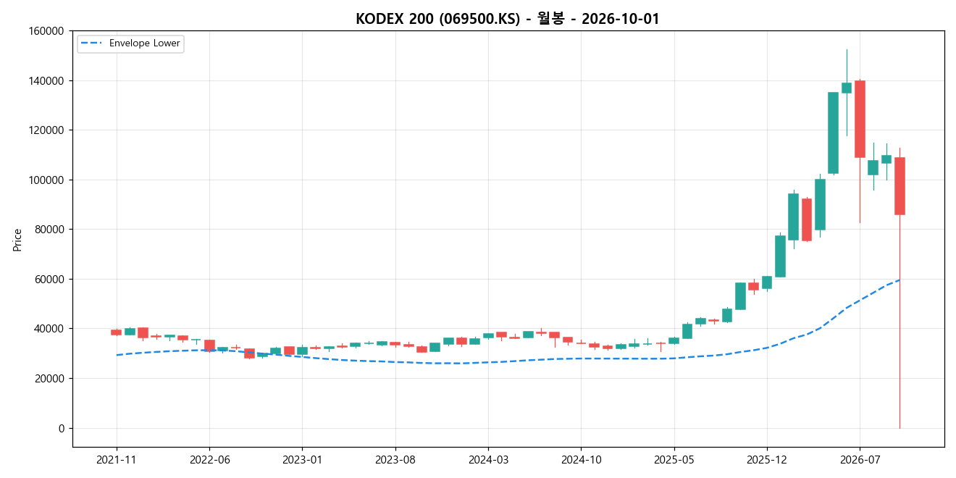
Task: Click the dashed blue line sample in legend
Action: (92, 43)
